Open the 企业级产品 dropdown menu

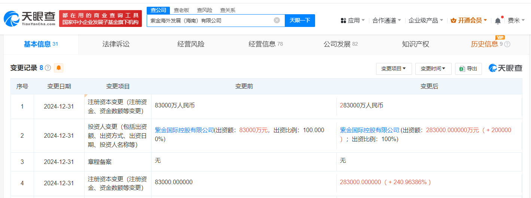425,21
